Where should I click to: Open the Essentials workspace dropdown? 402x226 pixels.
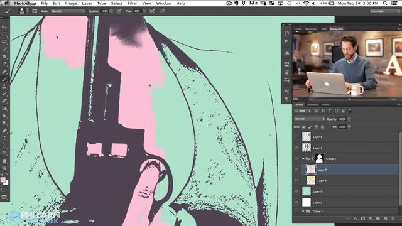click(385, 11)
